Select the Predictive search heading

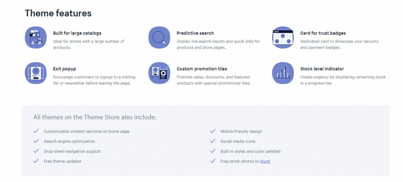pos(195,33)
